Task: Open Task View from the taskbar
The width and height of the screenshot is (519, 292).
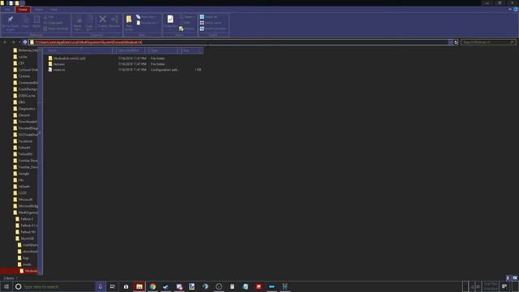Action: tap(113, 286)
